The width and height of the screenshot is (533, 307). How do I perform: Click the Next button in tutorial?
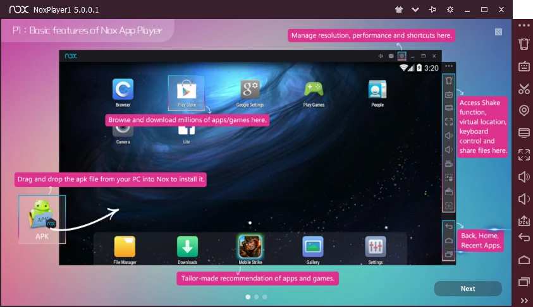[x=468, y=289]
